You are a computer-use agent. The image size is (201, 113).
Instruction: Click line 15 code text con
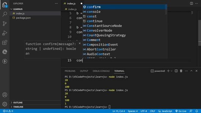(79, 60)
